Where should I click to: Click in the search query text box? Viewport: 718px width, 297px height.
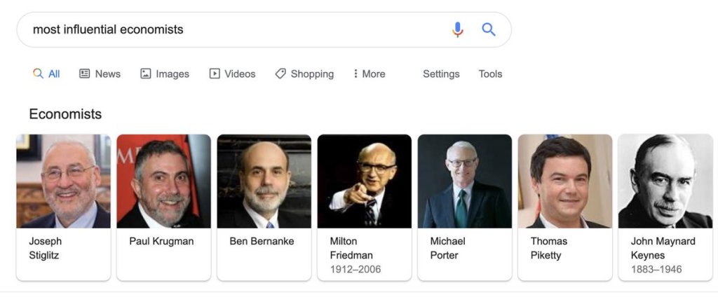click(x=231, y=29)
